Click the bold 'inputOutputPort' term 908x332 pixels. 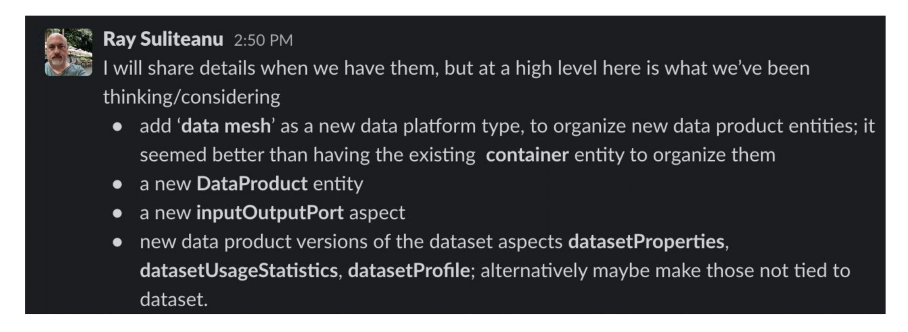point(270,213)
